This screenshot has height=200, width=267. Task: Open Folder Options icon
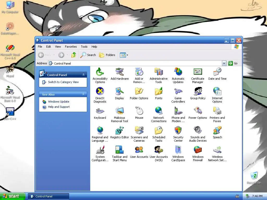click(139, 91)
